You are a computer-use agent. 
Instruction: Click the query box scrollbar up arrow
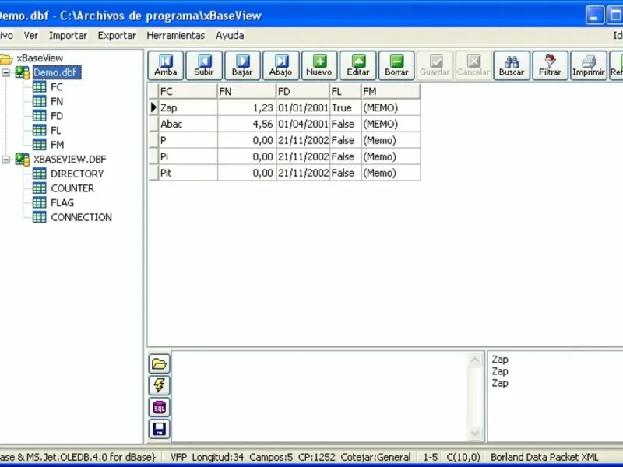click(x=475, y=360)
